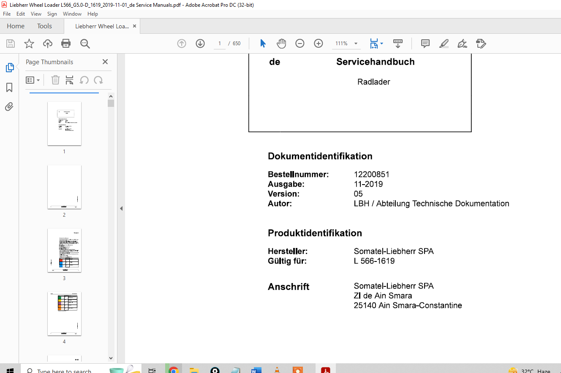The image size is (561, 373).
Task: Click the page-break pages icon in the thumbnails toolbar
Action: [x=70, y=80]
